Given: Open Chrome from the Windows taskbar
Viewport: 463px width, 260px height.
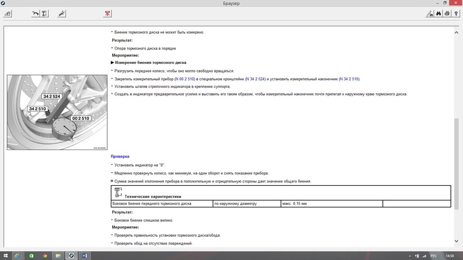Looking at the screenshot, I should (45, 255).
